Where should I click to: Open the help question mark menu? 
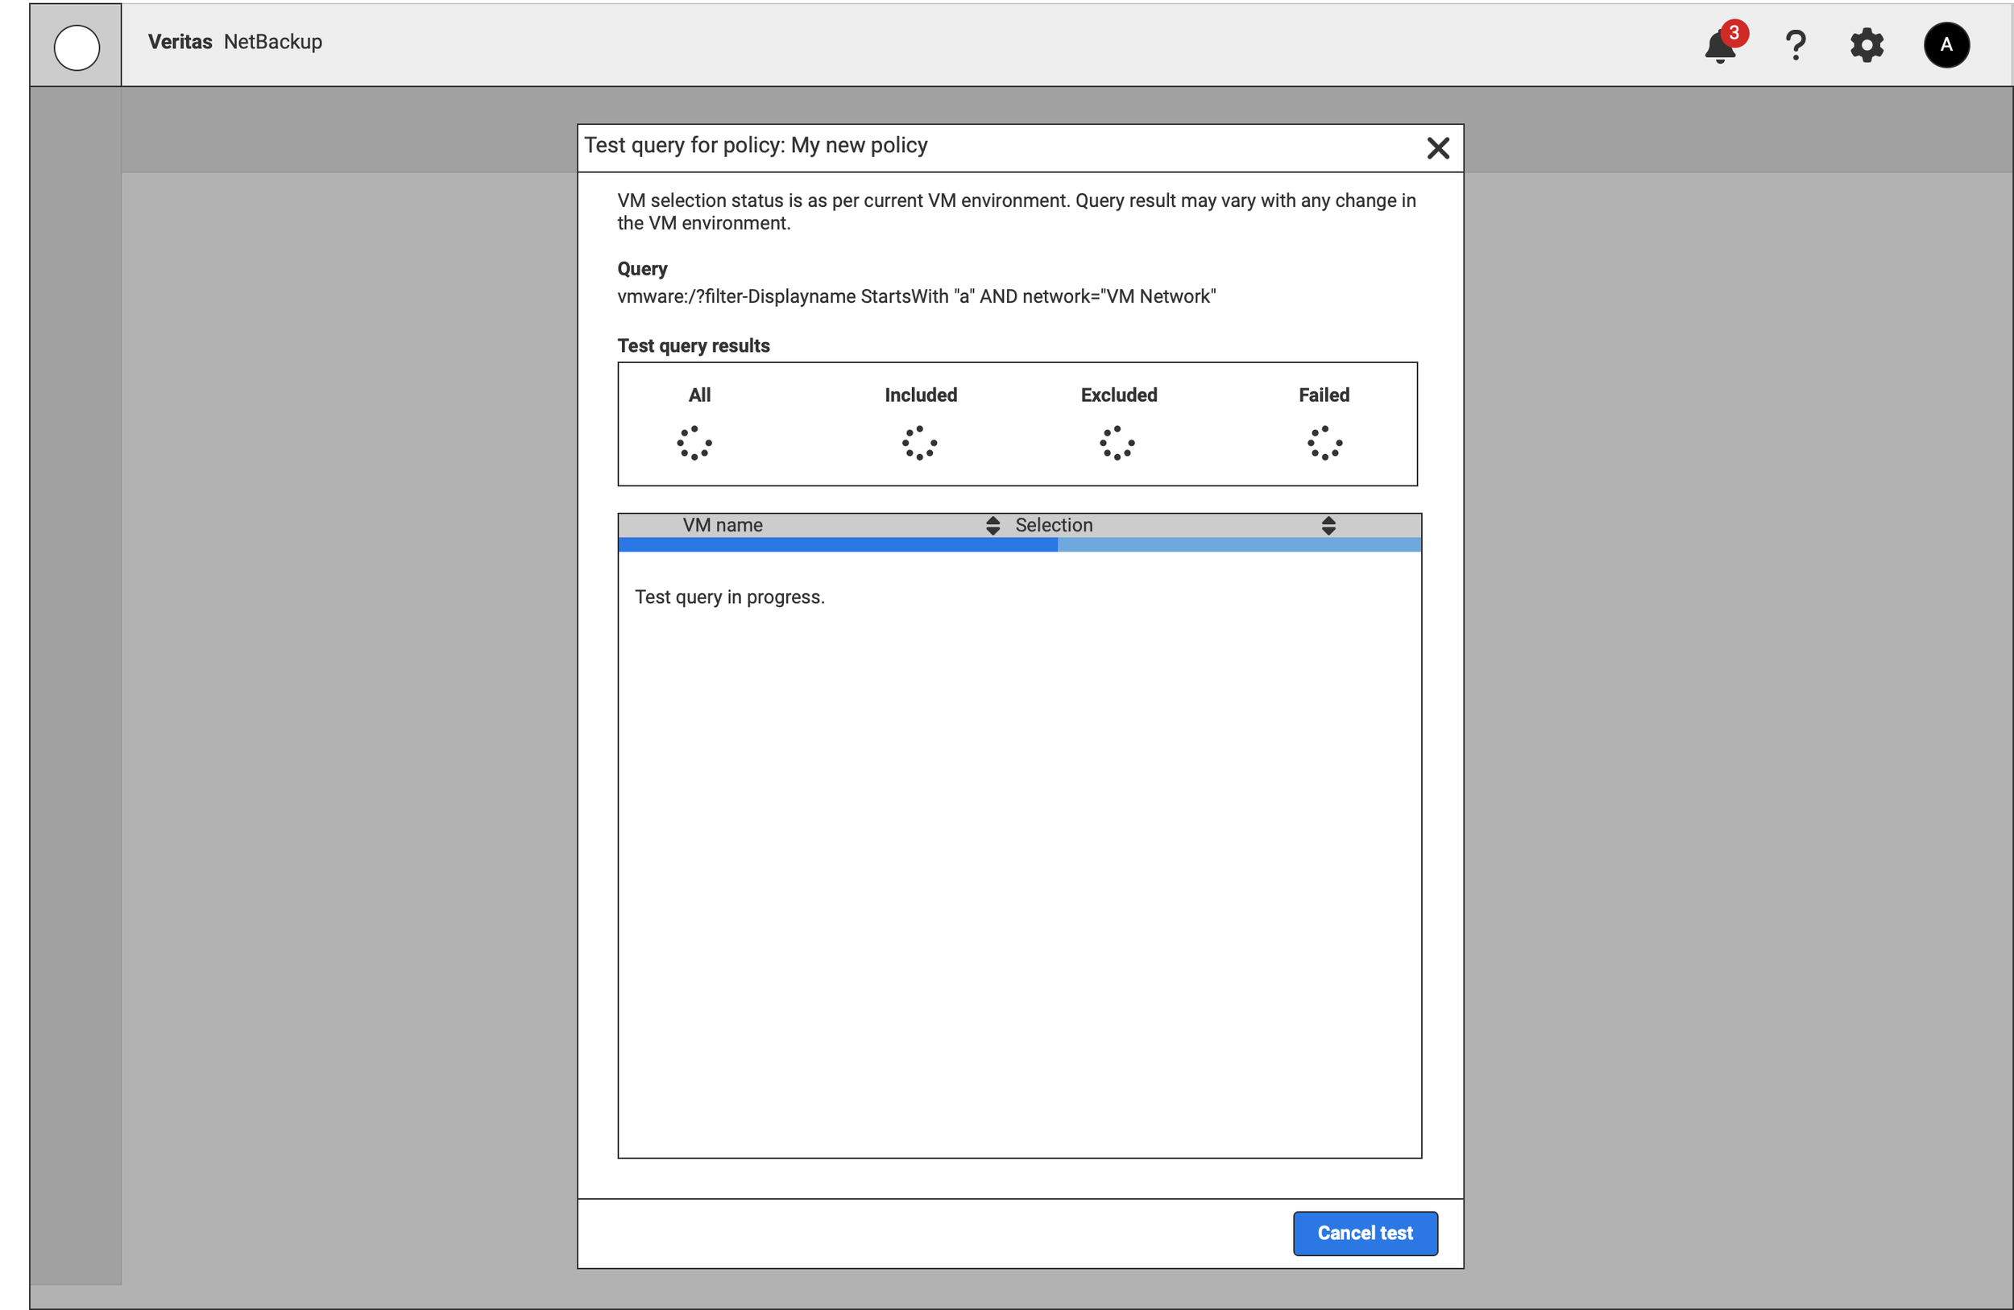pyautogui.click(x=1795, y=45)
